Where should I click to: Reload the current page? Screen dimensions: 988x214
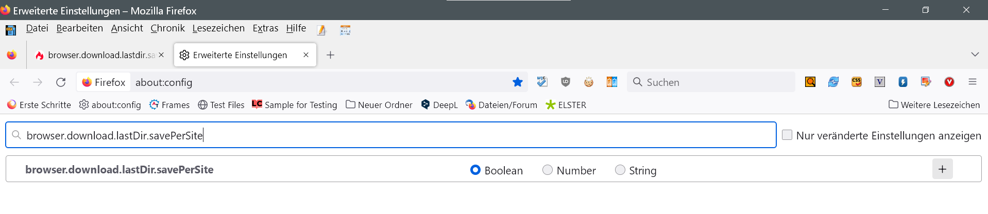[61, 82]
